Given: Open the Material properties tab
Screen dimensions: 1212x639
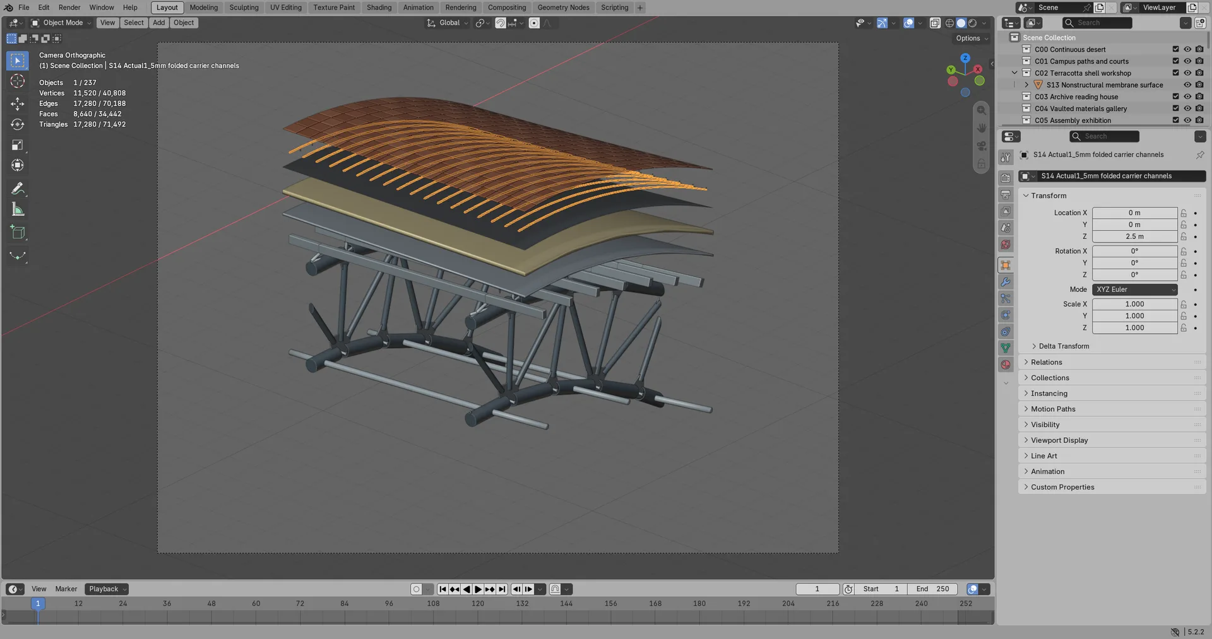Looking at the screenshot, I should [x=1006, y=364].
